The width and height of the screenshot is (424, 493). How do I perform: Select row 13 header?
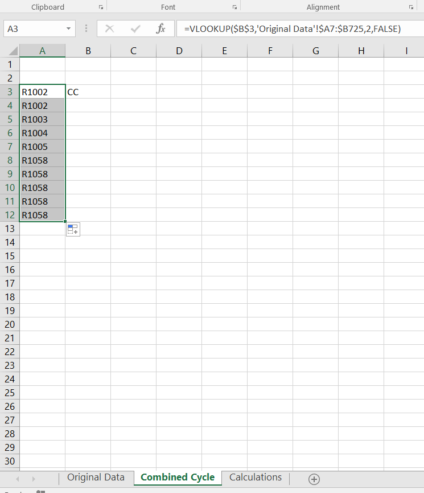point(10,229)
